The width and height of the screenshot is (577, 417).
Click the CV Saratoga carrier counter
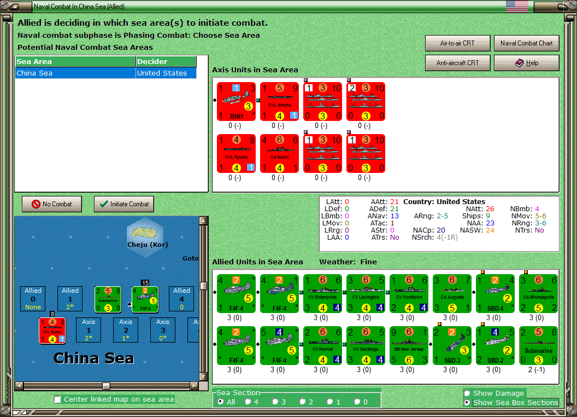tap(366, 345)
